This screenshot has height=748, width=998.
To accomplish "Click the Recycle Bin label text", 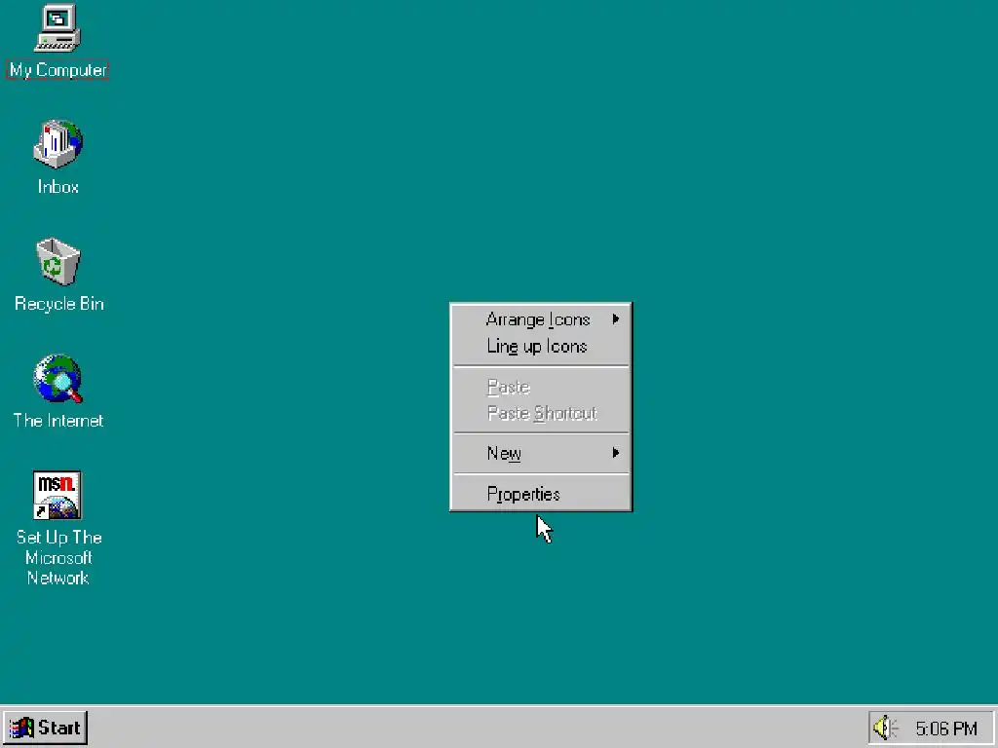I will pyautogui.click(x=58, y=304).
